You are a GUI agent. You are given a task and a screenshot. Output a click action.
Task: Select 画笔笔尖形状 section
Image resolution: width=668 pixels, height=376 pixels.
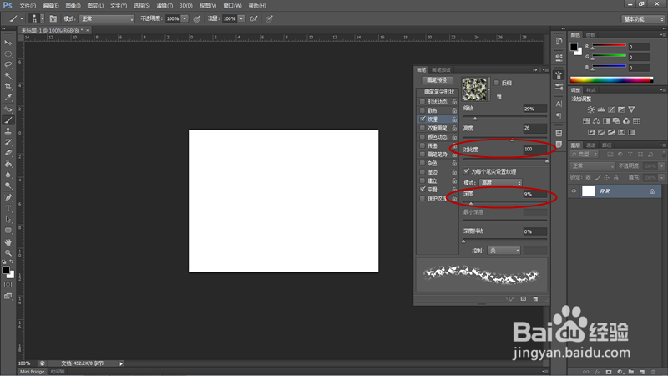[x=439, y=92]
